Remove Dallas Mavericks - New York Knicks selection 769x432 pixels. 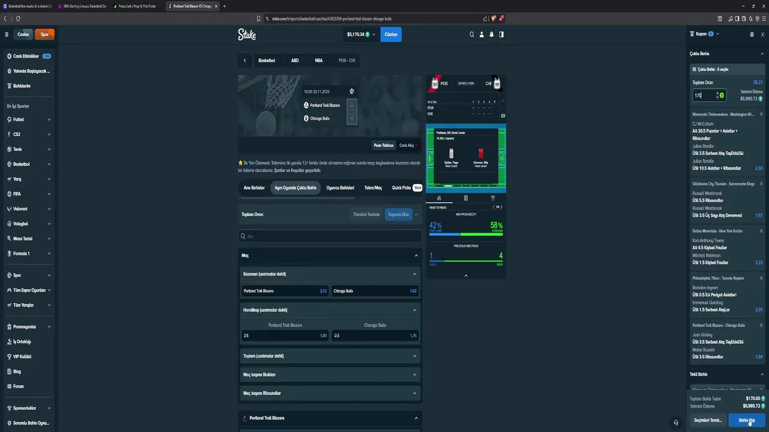point(761,231)
